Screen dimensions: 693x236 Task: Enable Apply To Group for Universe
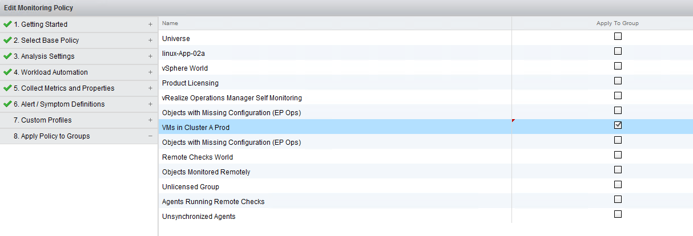618,36
